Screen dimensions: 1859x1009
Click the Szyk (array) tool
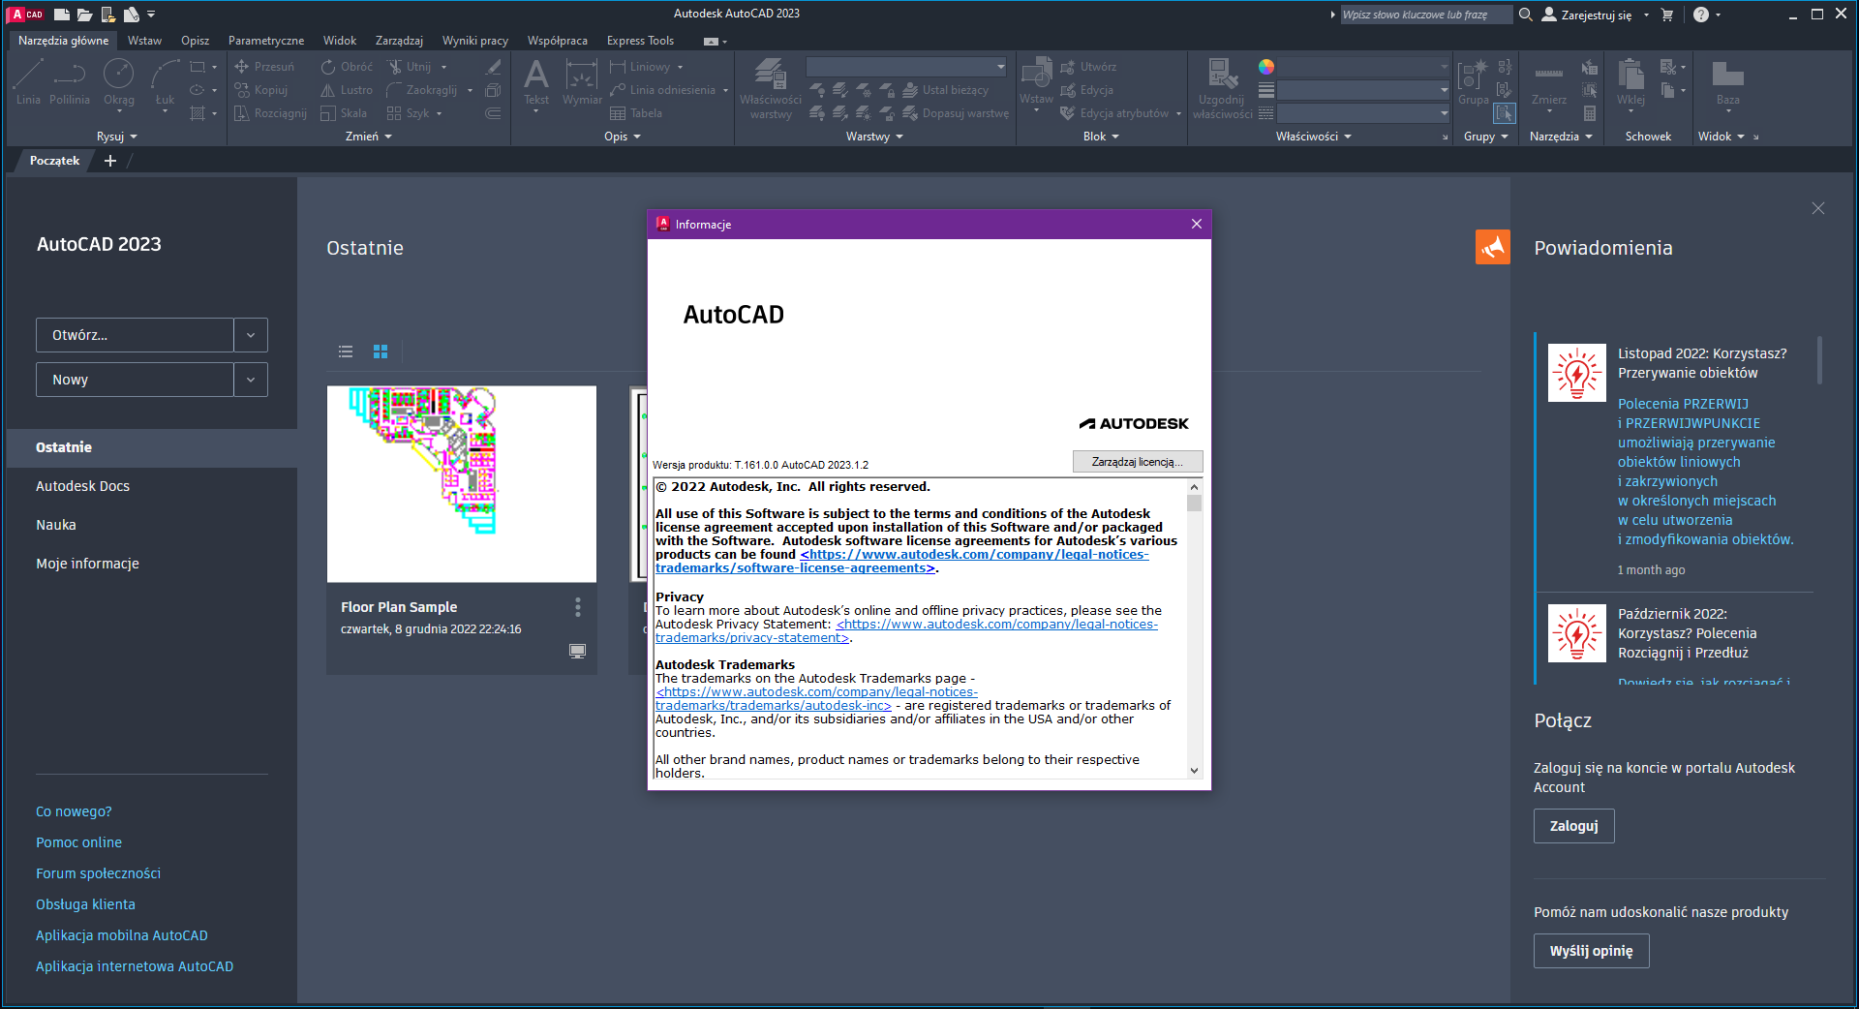[x=408, y=113]
